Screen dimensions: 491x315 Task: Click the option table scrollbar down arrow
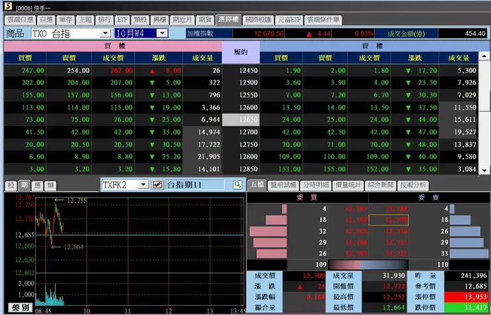point(484,170)
